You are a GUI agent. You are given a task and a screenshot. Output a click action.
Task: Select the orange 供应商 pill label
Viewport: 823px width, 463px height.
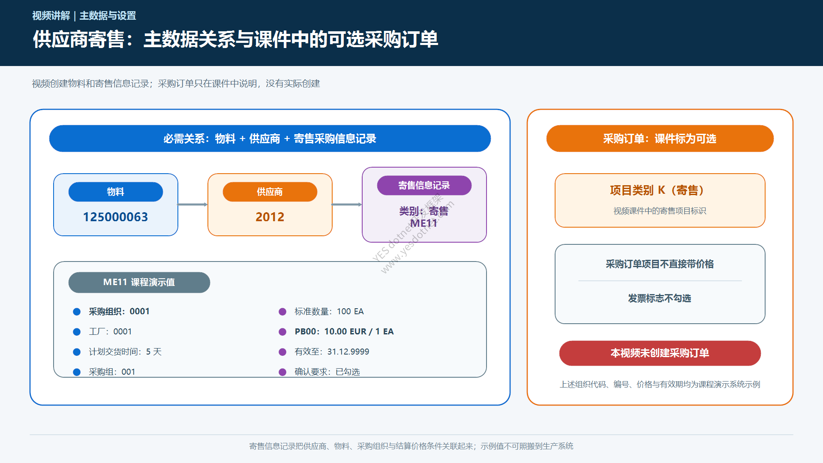[270, 192]
